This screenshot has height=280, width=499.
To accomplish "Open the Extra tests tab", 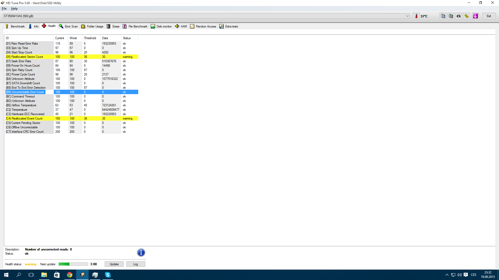I will point(229,26).
